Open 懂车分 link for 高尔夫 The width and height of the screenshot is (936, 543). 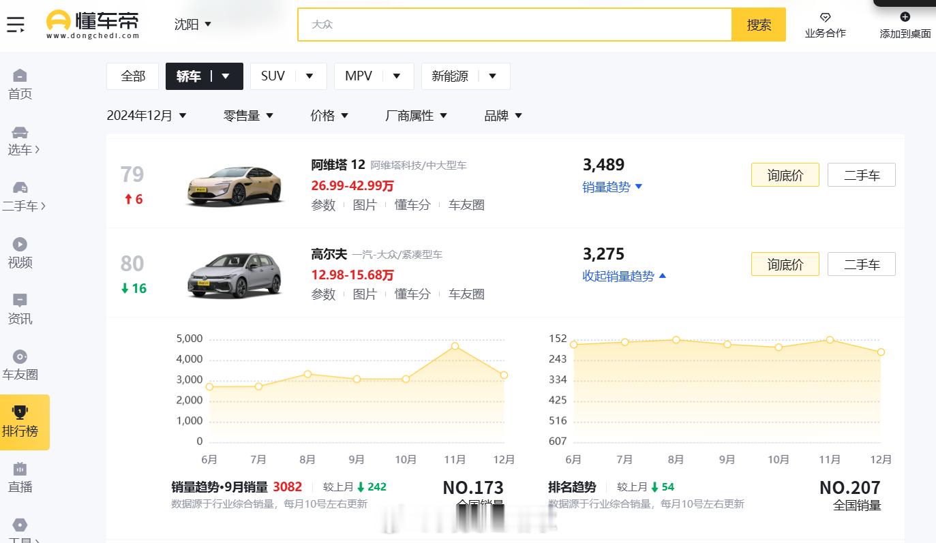point(412,294)
